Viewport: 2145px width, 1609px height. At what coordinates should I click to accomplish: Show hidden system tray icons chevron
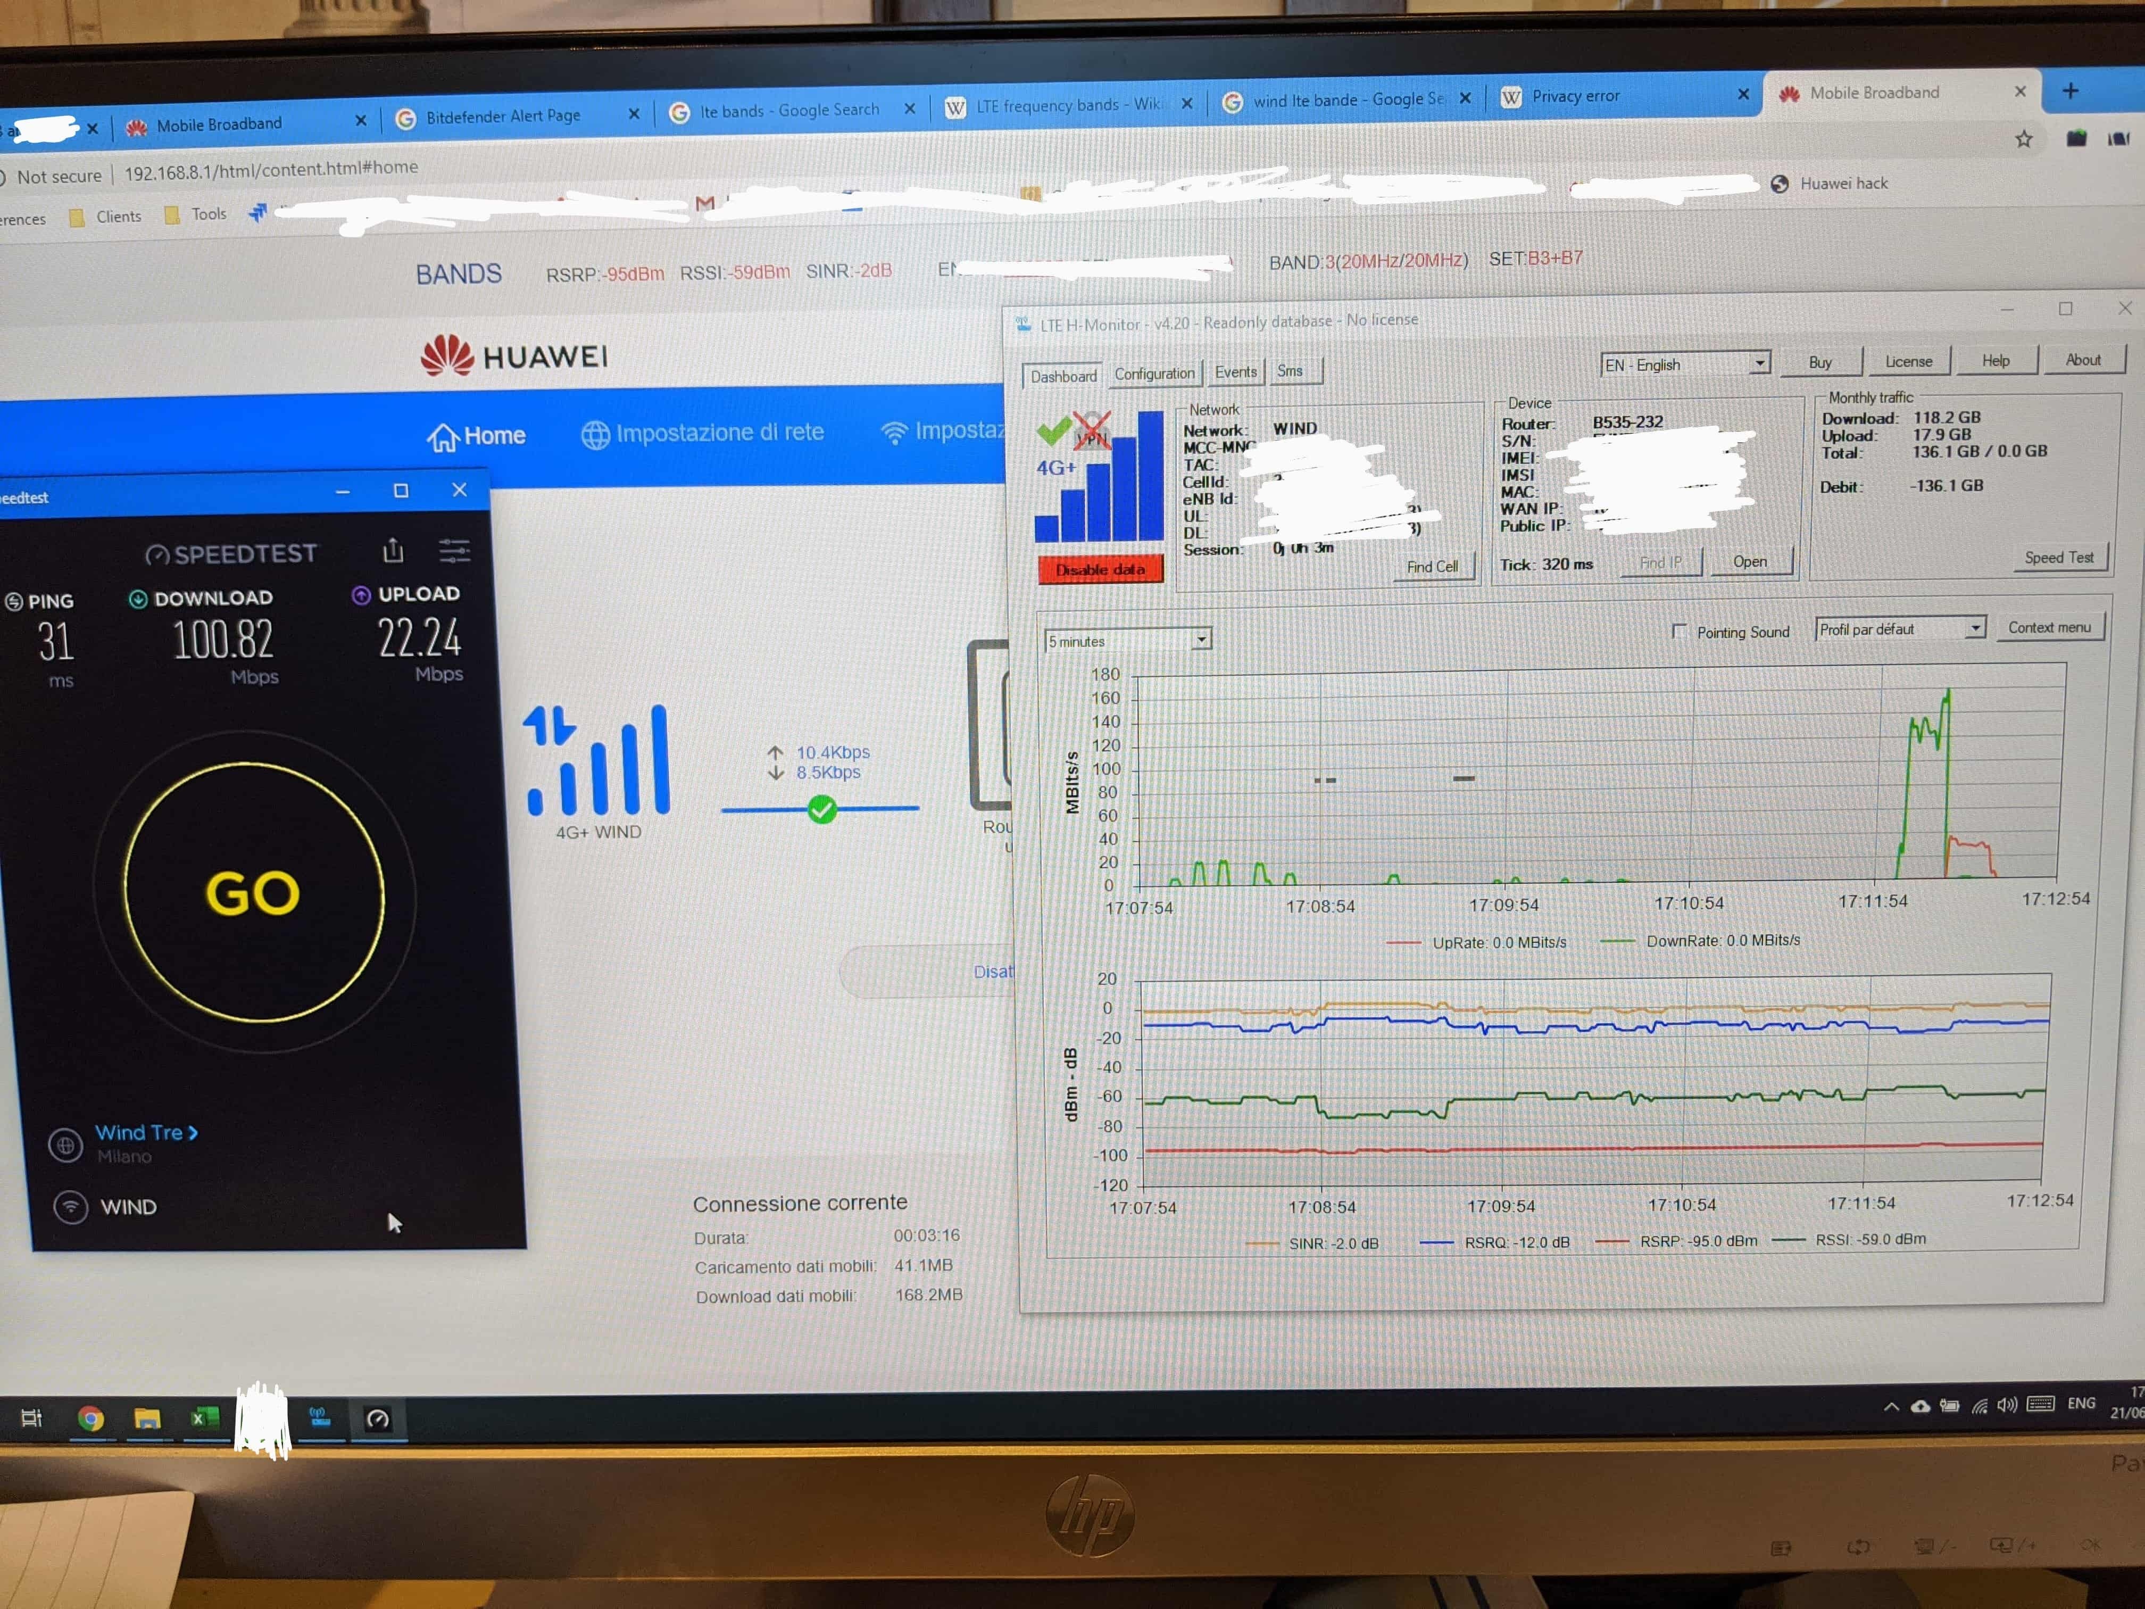[1891, 1406]
